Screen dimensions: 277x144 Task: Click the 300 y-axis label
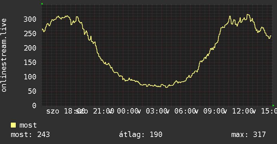tap(30, 19)
